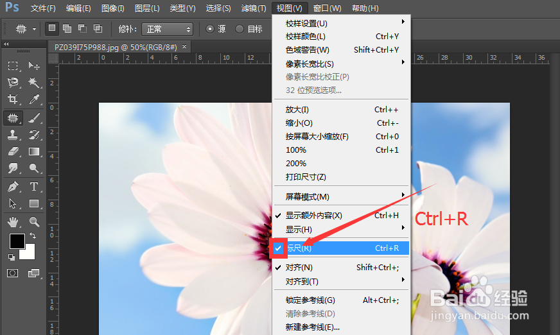Collapse the toolbox panel double-arrow
This screenshot has height=335, width=560.
[x=6, y=44]
